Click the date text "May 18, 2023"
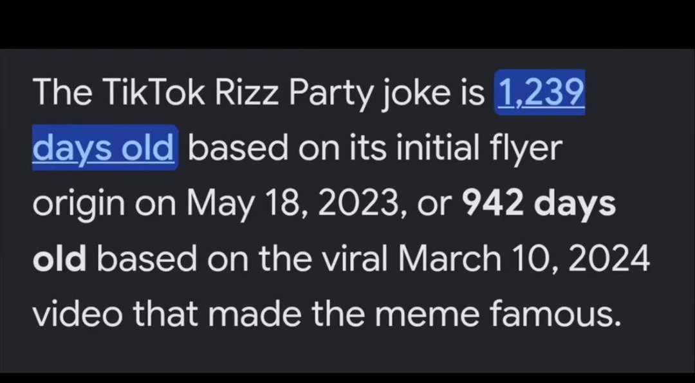695x383 pixels. (x=294, y=205)
